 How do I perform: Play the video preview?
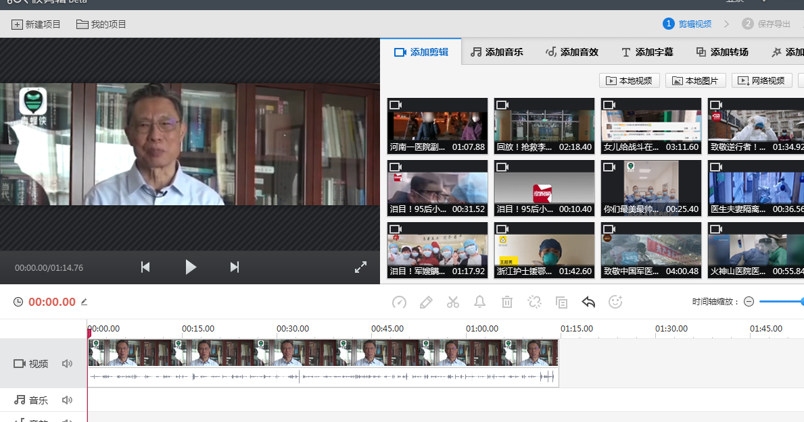coord(191,267)
